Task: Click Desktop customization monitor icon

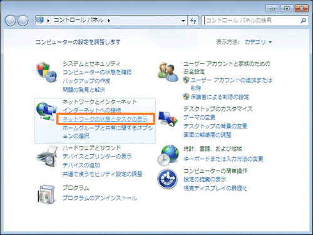Action: tap(168, 119)
